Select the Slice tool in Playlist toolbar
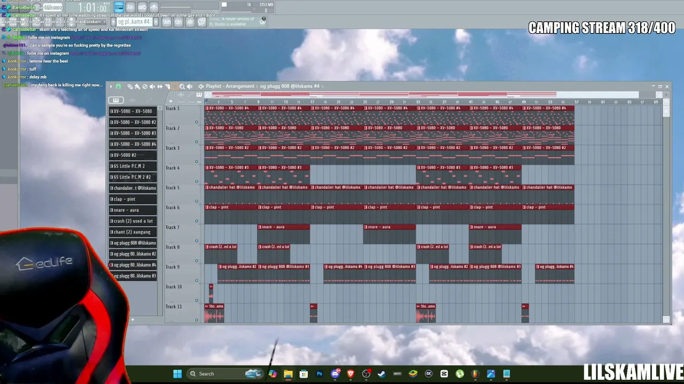Viewport: 684px width, 384px height. [x=167, y=86]
